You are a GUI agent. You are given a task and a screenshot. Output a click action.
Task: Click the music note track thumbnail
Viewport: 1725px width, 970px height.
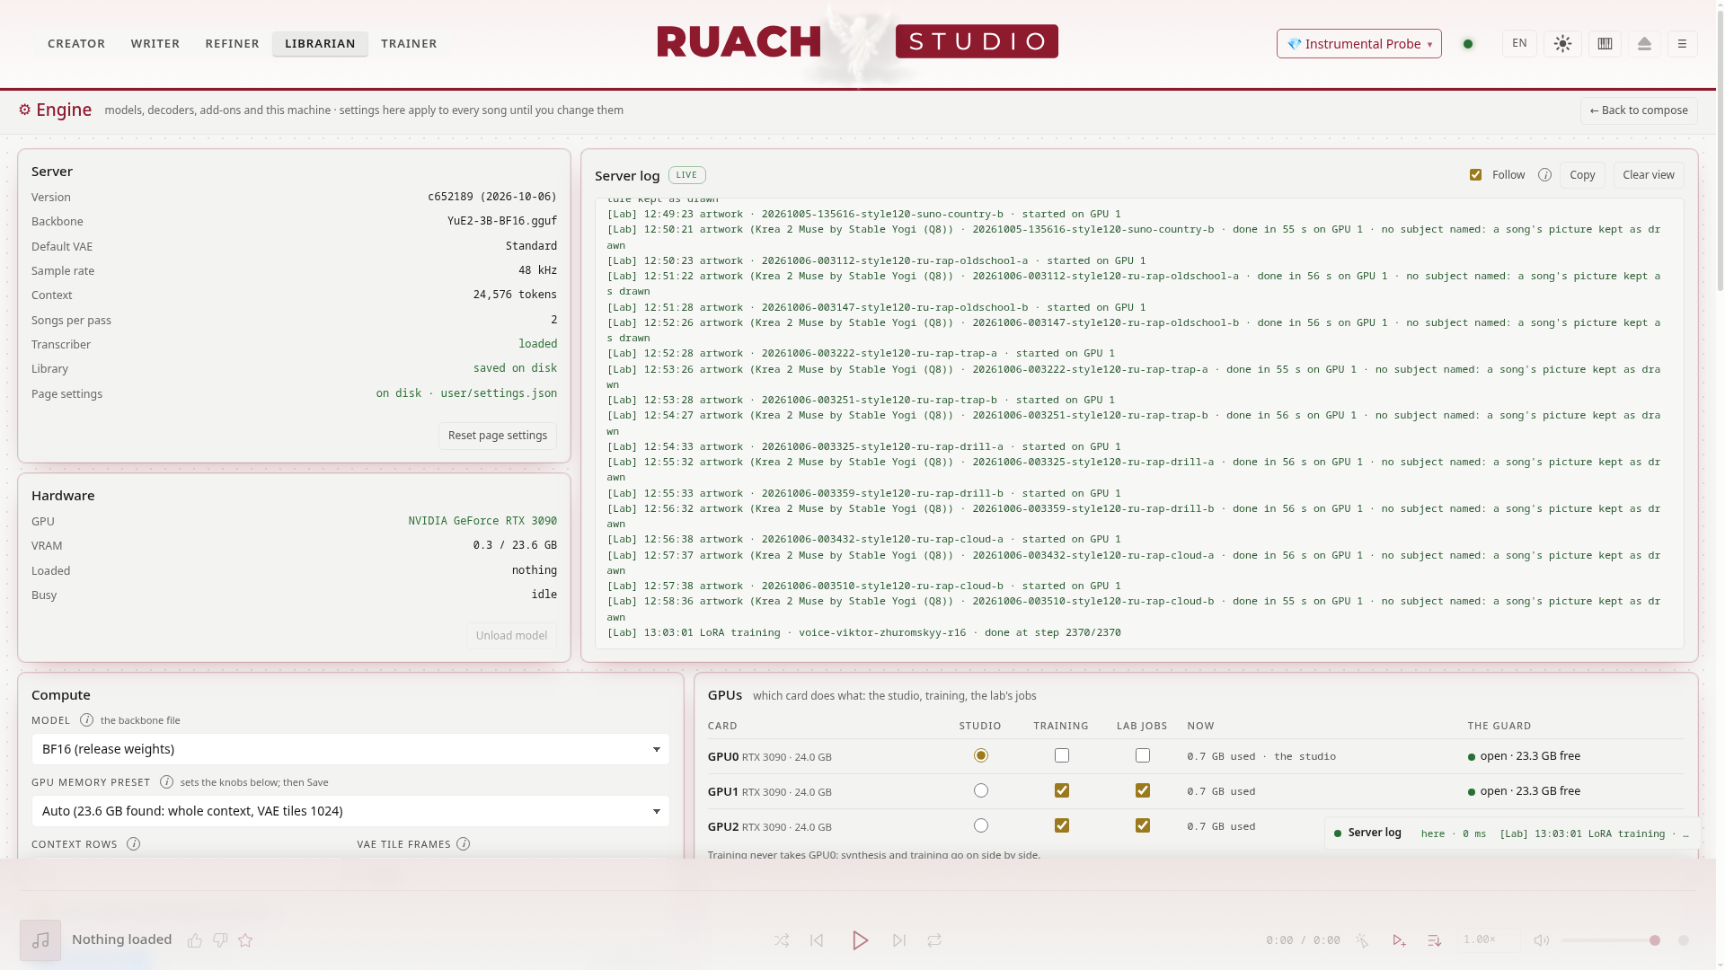coord(40,940)
